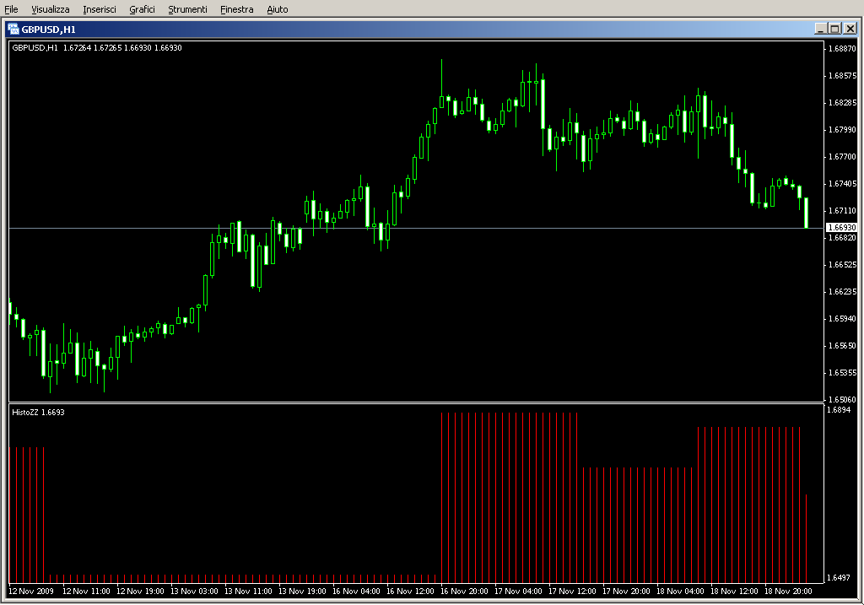Click price level 1.65060 on the scale
This screenshot has width=864, height=605.
tap(843, 399)
